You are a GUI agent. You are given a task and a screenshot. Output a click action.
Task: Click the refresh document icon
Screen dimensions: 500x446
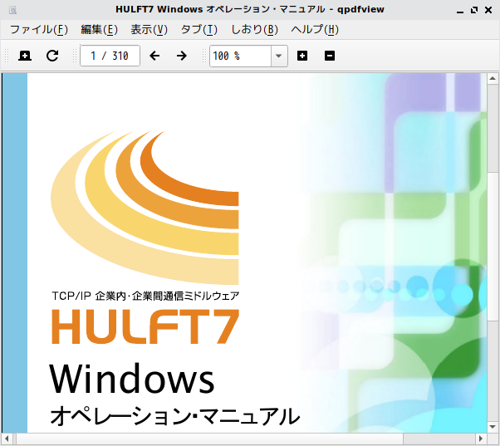52,56
